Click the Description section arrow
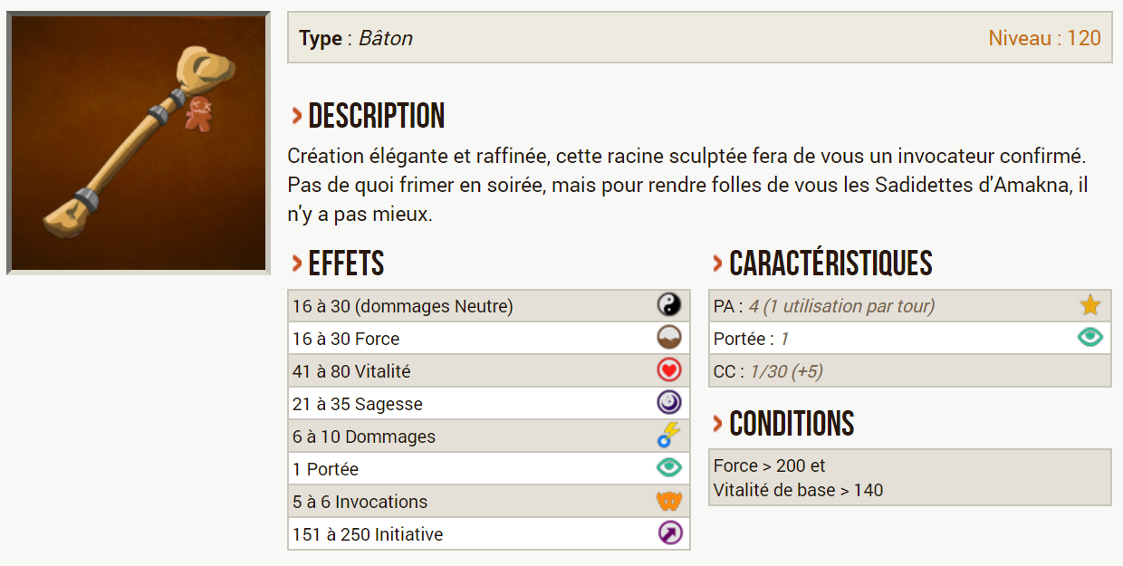This screenshot has width=1123, height=566. point(296,116)
